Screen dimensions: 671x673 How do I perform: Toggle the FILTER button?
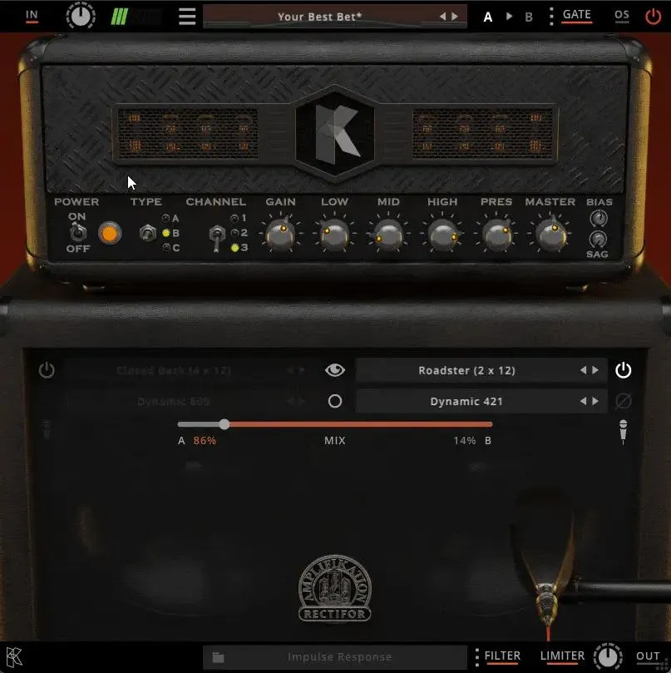point(502,656)
